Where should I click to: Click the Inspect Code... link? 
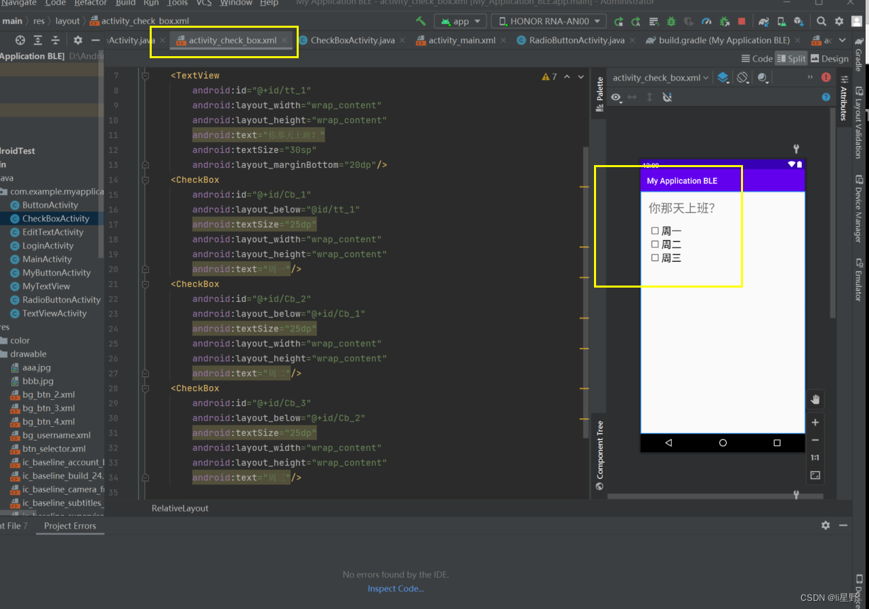point(396,589)
